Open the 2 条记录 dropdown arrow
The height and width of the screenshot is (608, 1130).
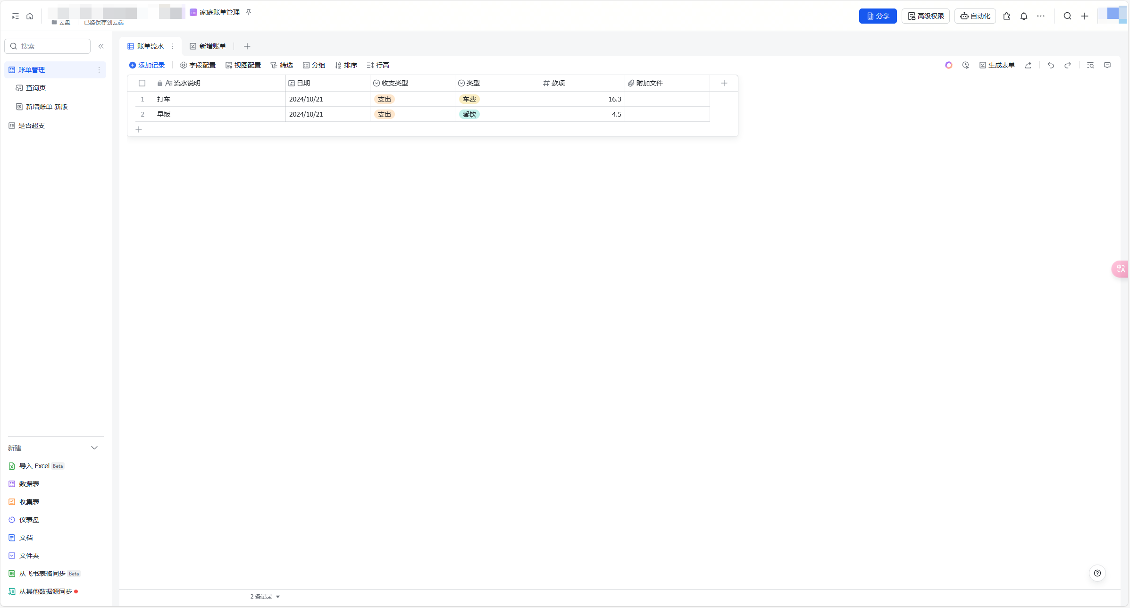278,597
